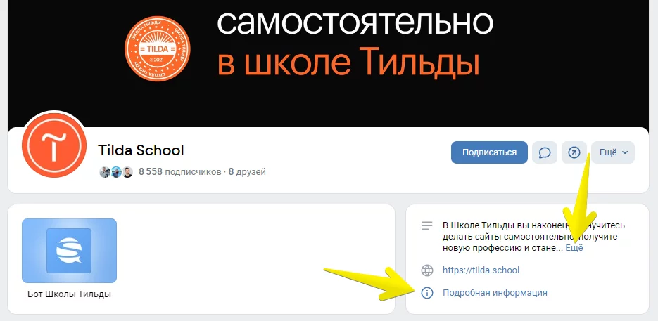Image resolution: width=658 pixels, height=321 pixels.
Task: View the 8 558 подписчиков list
Action: [x=179, y=172]
